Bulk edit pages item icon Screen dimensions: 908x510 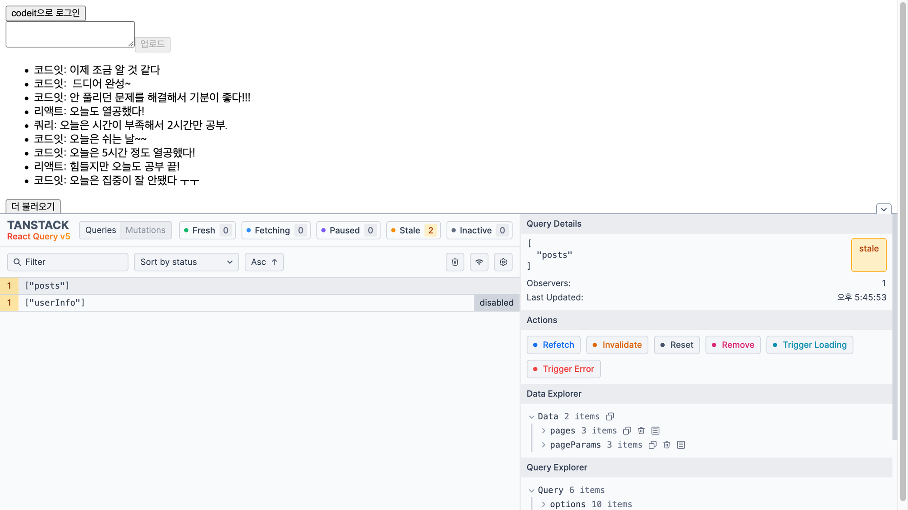tap(655, 431)
